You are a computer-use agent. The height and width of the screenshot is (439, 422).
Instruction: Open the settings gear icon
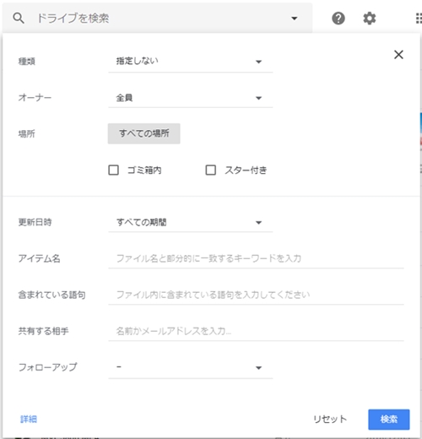pyautogui.click(x=370, y=19)
